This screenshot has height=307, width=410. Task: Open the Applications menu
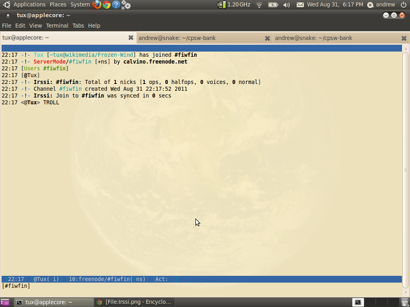[29, 5]
